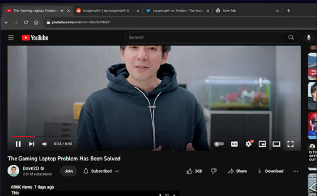Click the Share button
This screenshot has height=196, width=317.
click(x=237, y=171)
